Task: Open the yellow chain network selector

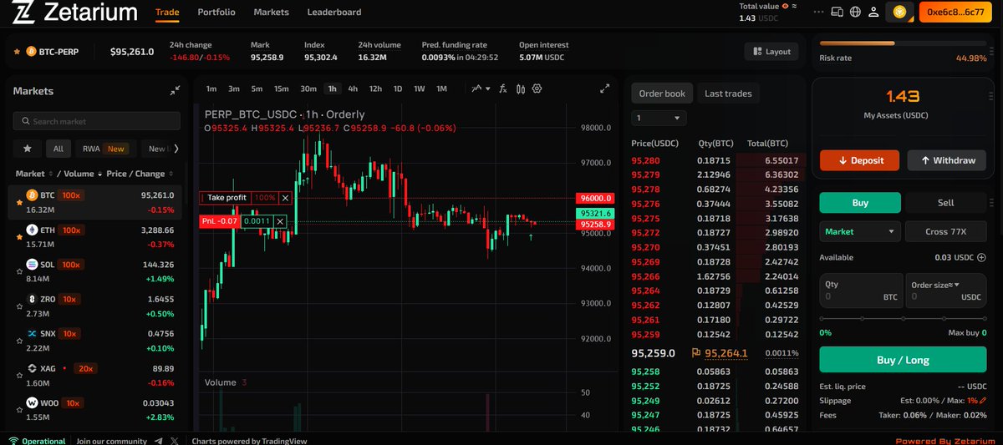Action: pyautogui.click(x=900, y=12)
